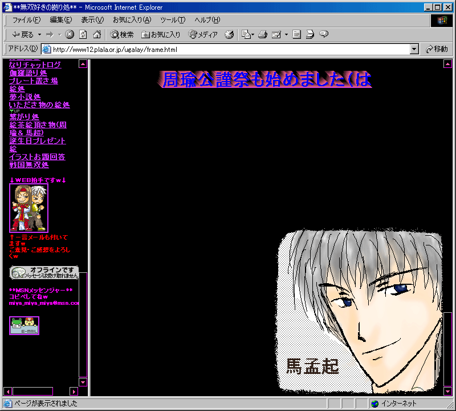Image resolution: width=456 pixels, height=411 pixels.
Task: Click the main frame's scroll down arrow
Action: [447, 391]
